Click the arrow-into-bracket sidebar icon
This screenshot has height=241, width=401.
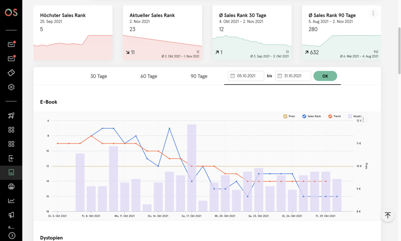coord(11,158)
